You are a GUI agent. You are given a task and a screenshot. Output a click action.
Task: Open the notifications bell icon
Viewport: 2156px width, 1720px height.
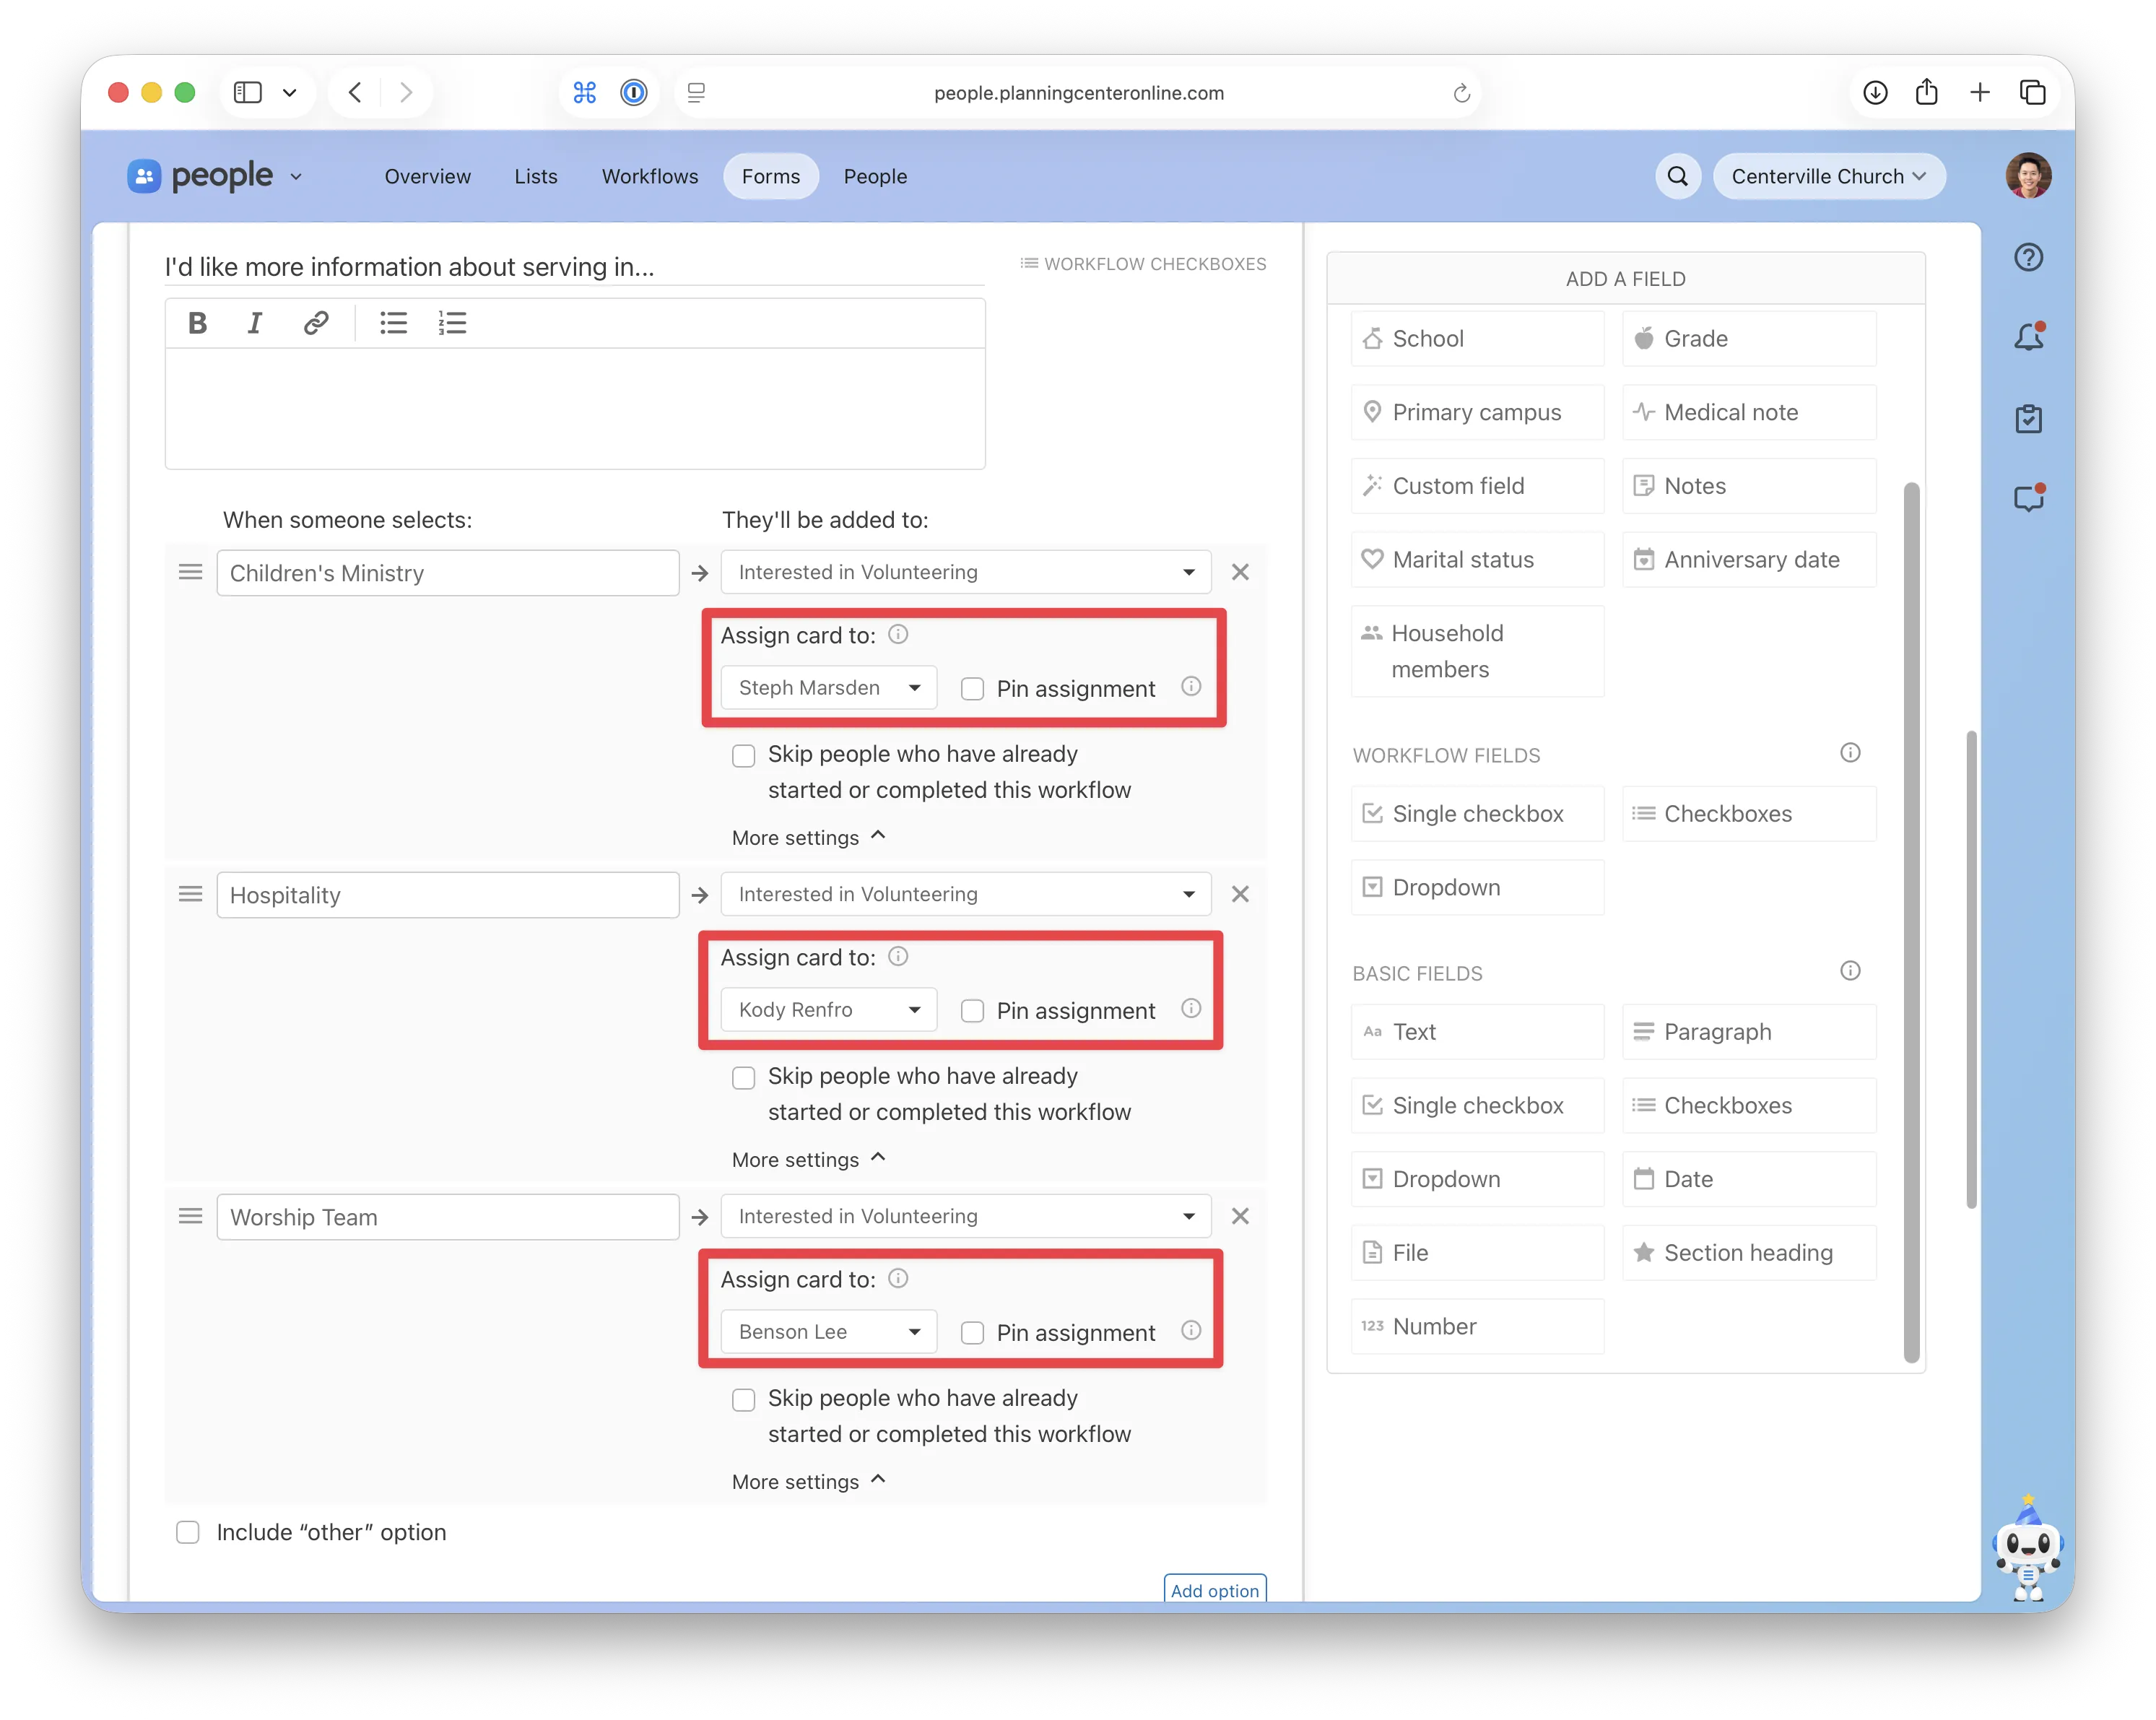coord(2028,337)
